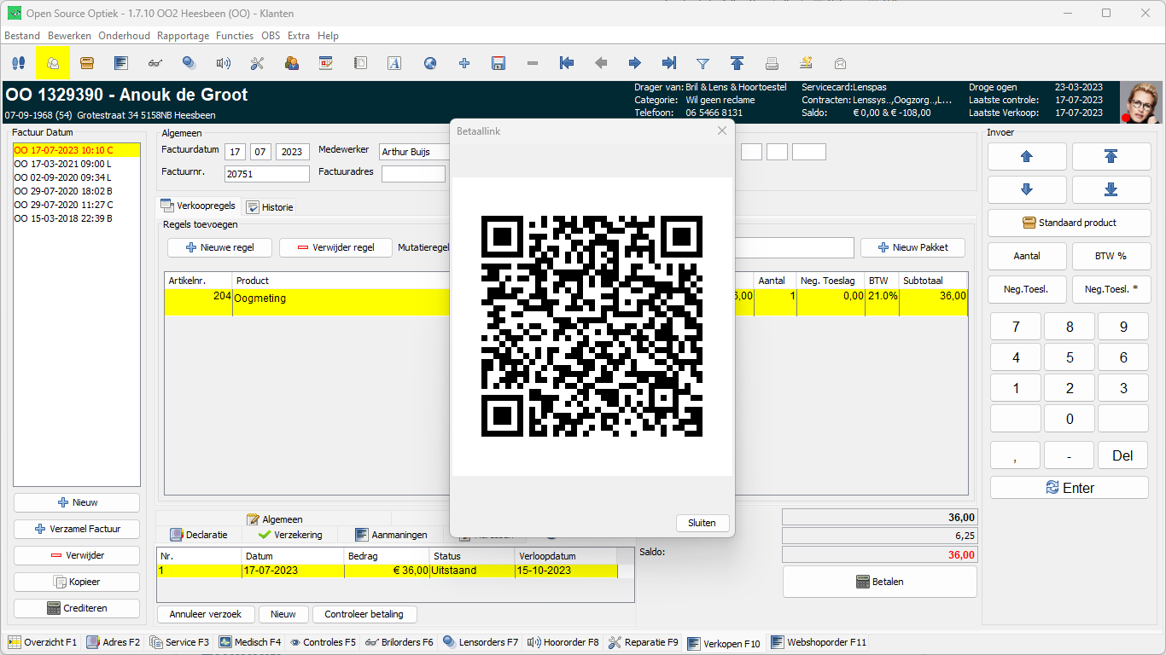Click the Factuurnr. input field
The width and height of the screenshot is (1166, 655).
[266, 174]
